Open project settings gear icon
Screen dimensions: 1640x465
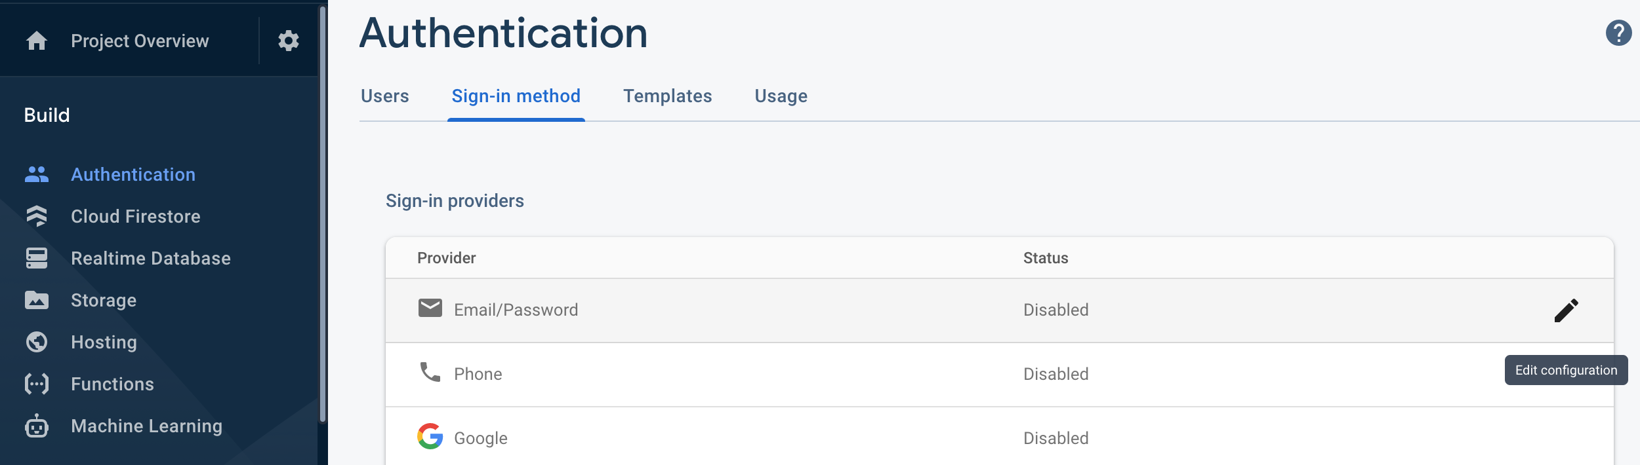[x=289, y=41]
